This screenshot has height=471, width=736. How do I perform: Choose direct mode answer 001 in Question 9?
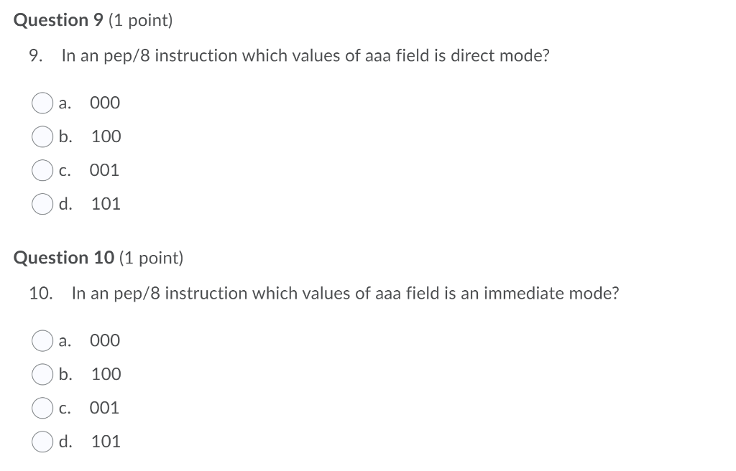(x=42, y=170)
